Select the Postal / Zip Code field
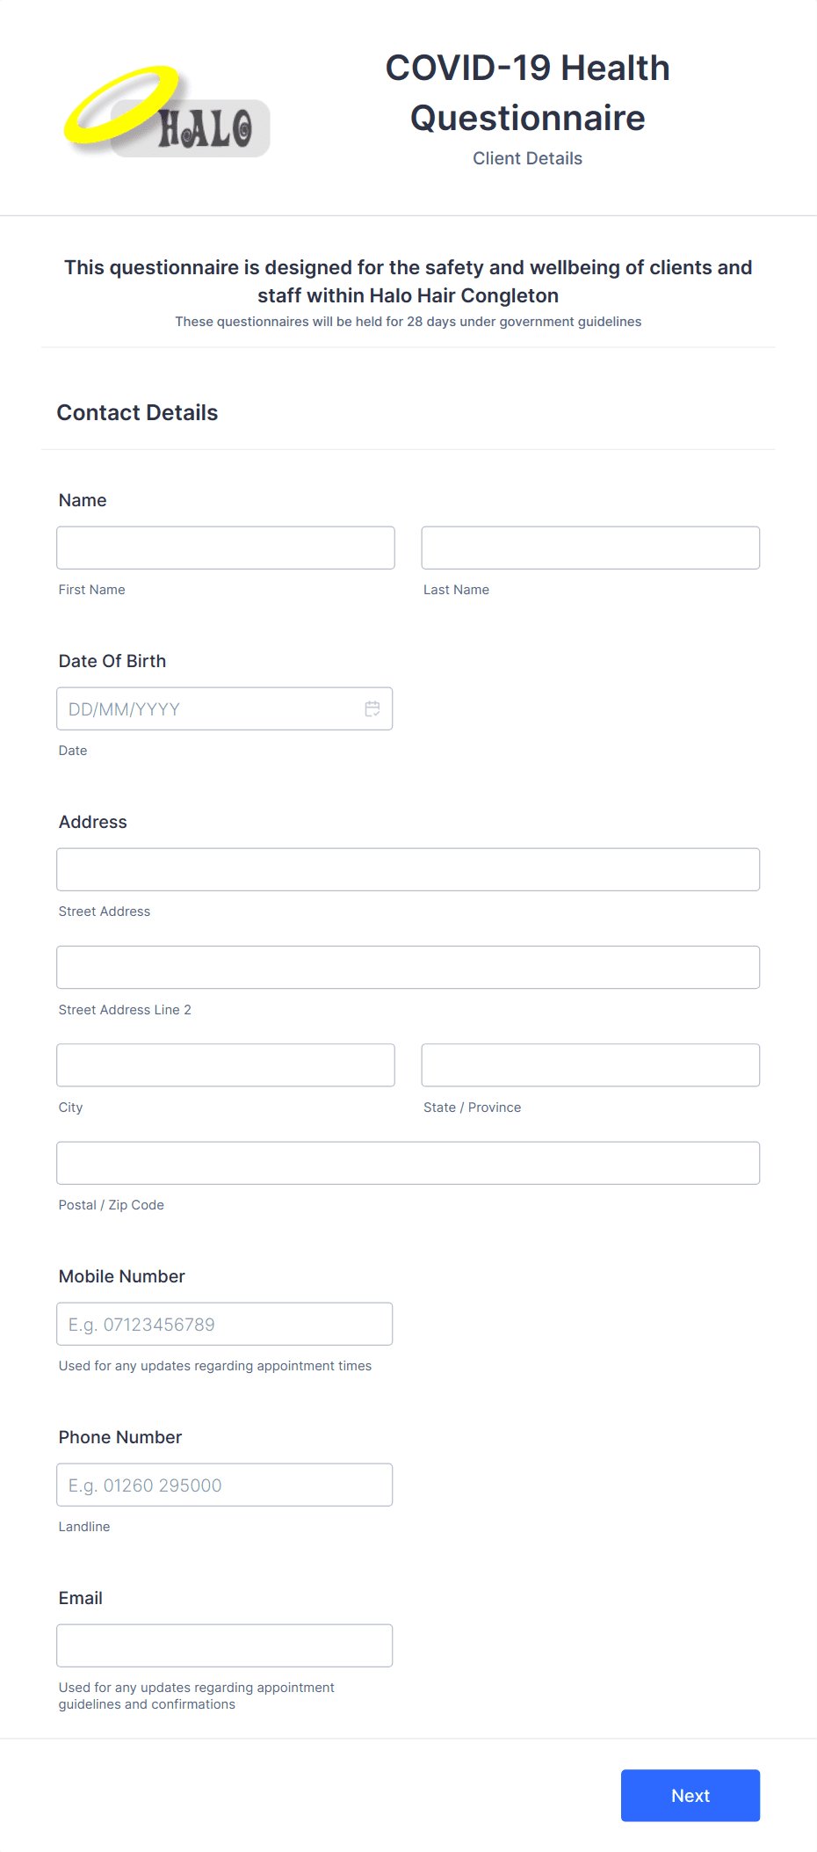The width and height of the screenshot is (817, 1852). (x=408, y=1163)
